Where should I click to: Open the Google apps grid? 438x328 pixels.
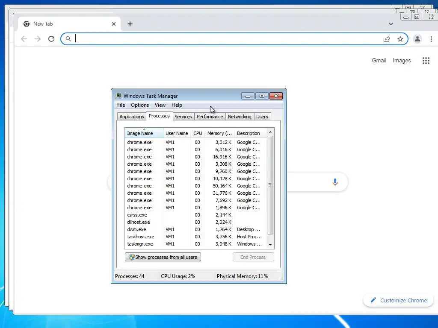(426, 61)
